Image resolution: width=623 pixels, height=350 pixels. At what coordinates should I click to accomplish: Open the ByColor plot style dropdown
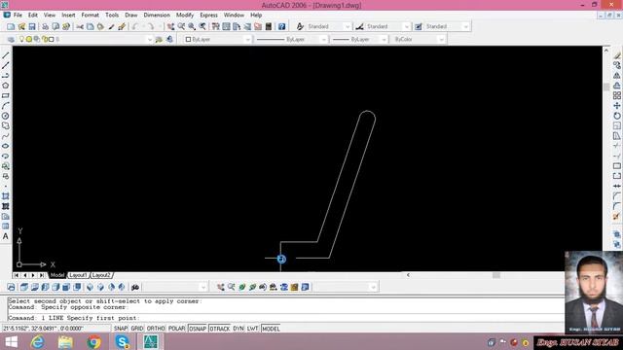point(441,39)
